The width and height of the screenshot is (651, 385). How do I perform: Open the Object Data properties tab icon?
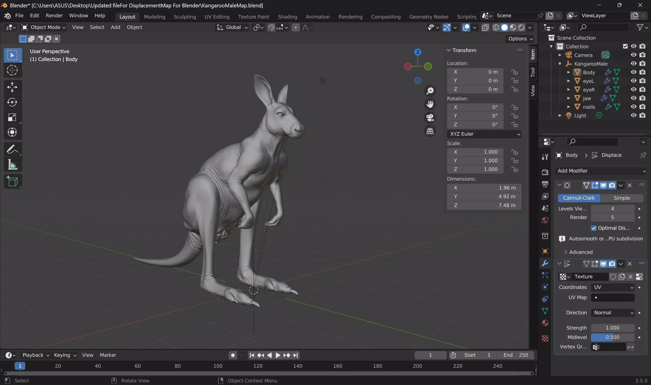click(545, 311)
